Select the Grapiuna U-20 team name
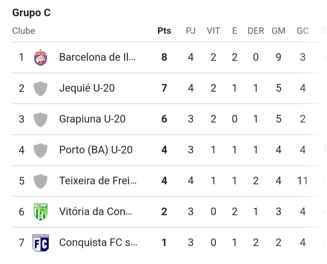This screenshot has height=264, width=327. 92,119
